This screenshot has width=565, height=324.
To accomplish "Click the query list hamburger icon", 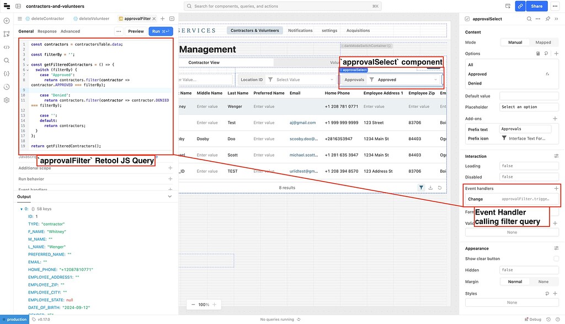I will coord(20,19).
